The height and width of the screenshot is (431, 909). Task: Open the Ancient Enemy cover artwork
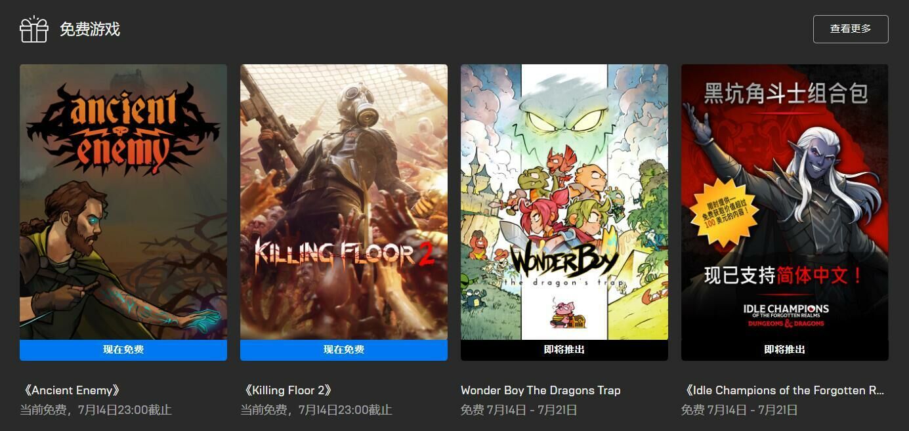pyautogui.click(x=123, y=202)
